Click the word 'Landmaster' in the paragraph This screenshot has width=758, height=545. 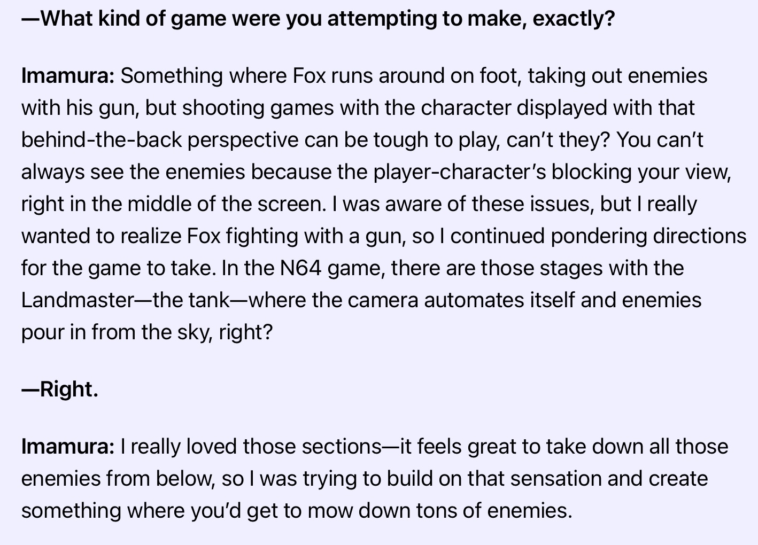[x=77, y=300]
